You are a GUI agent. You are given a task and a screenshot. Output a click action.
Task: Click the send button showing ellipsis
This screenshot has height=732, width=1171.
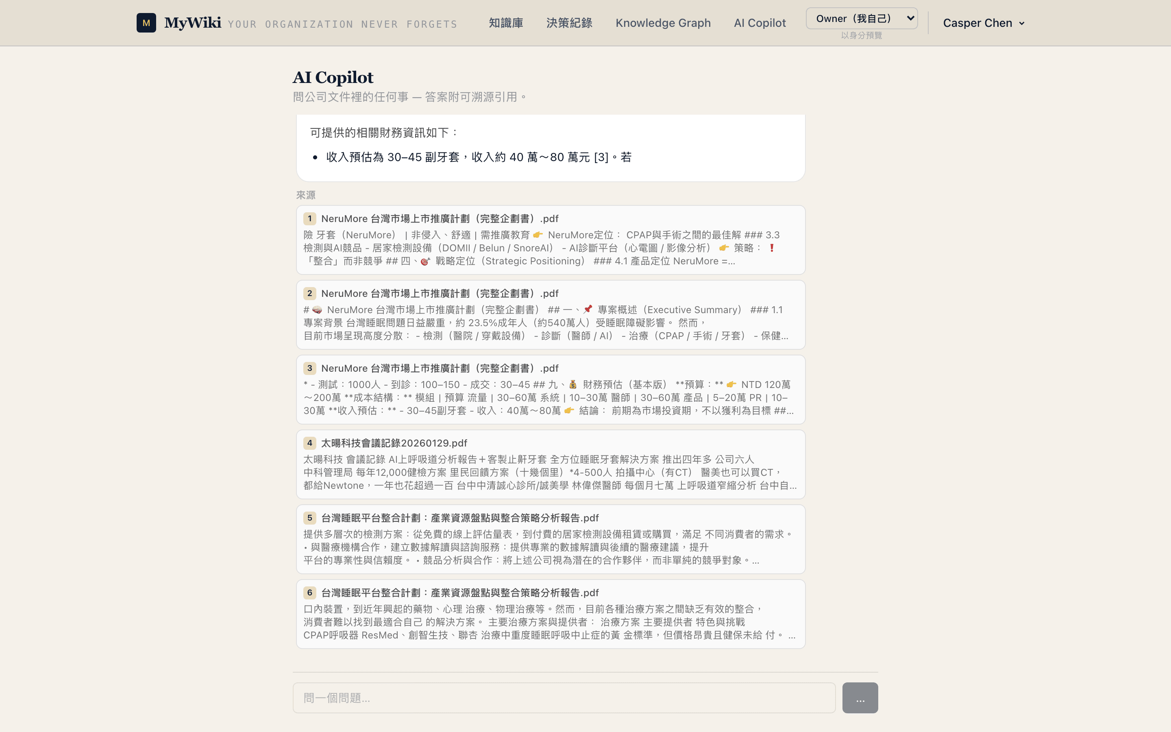tap(860, 697)
